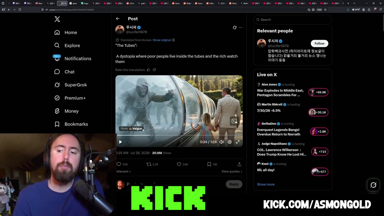384x216 pixels.
Task: Focus the X Search field
Action: point(292,19)
